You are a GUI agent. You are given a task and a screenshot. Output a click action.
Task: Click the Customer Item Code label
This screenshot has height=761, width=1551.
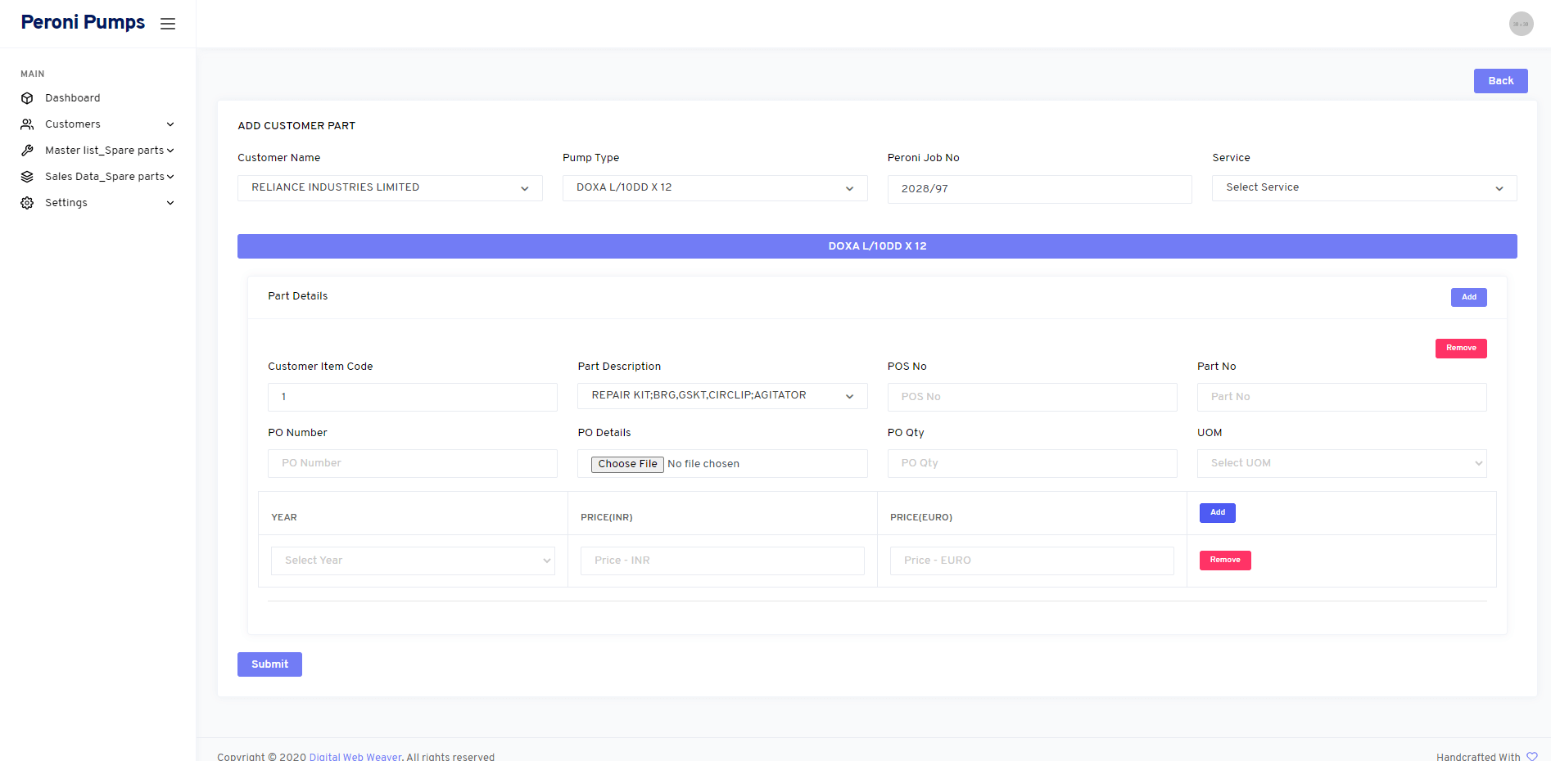click(320, 367)
